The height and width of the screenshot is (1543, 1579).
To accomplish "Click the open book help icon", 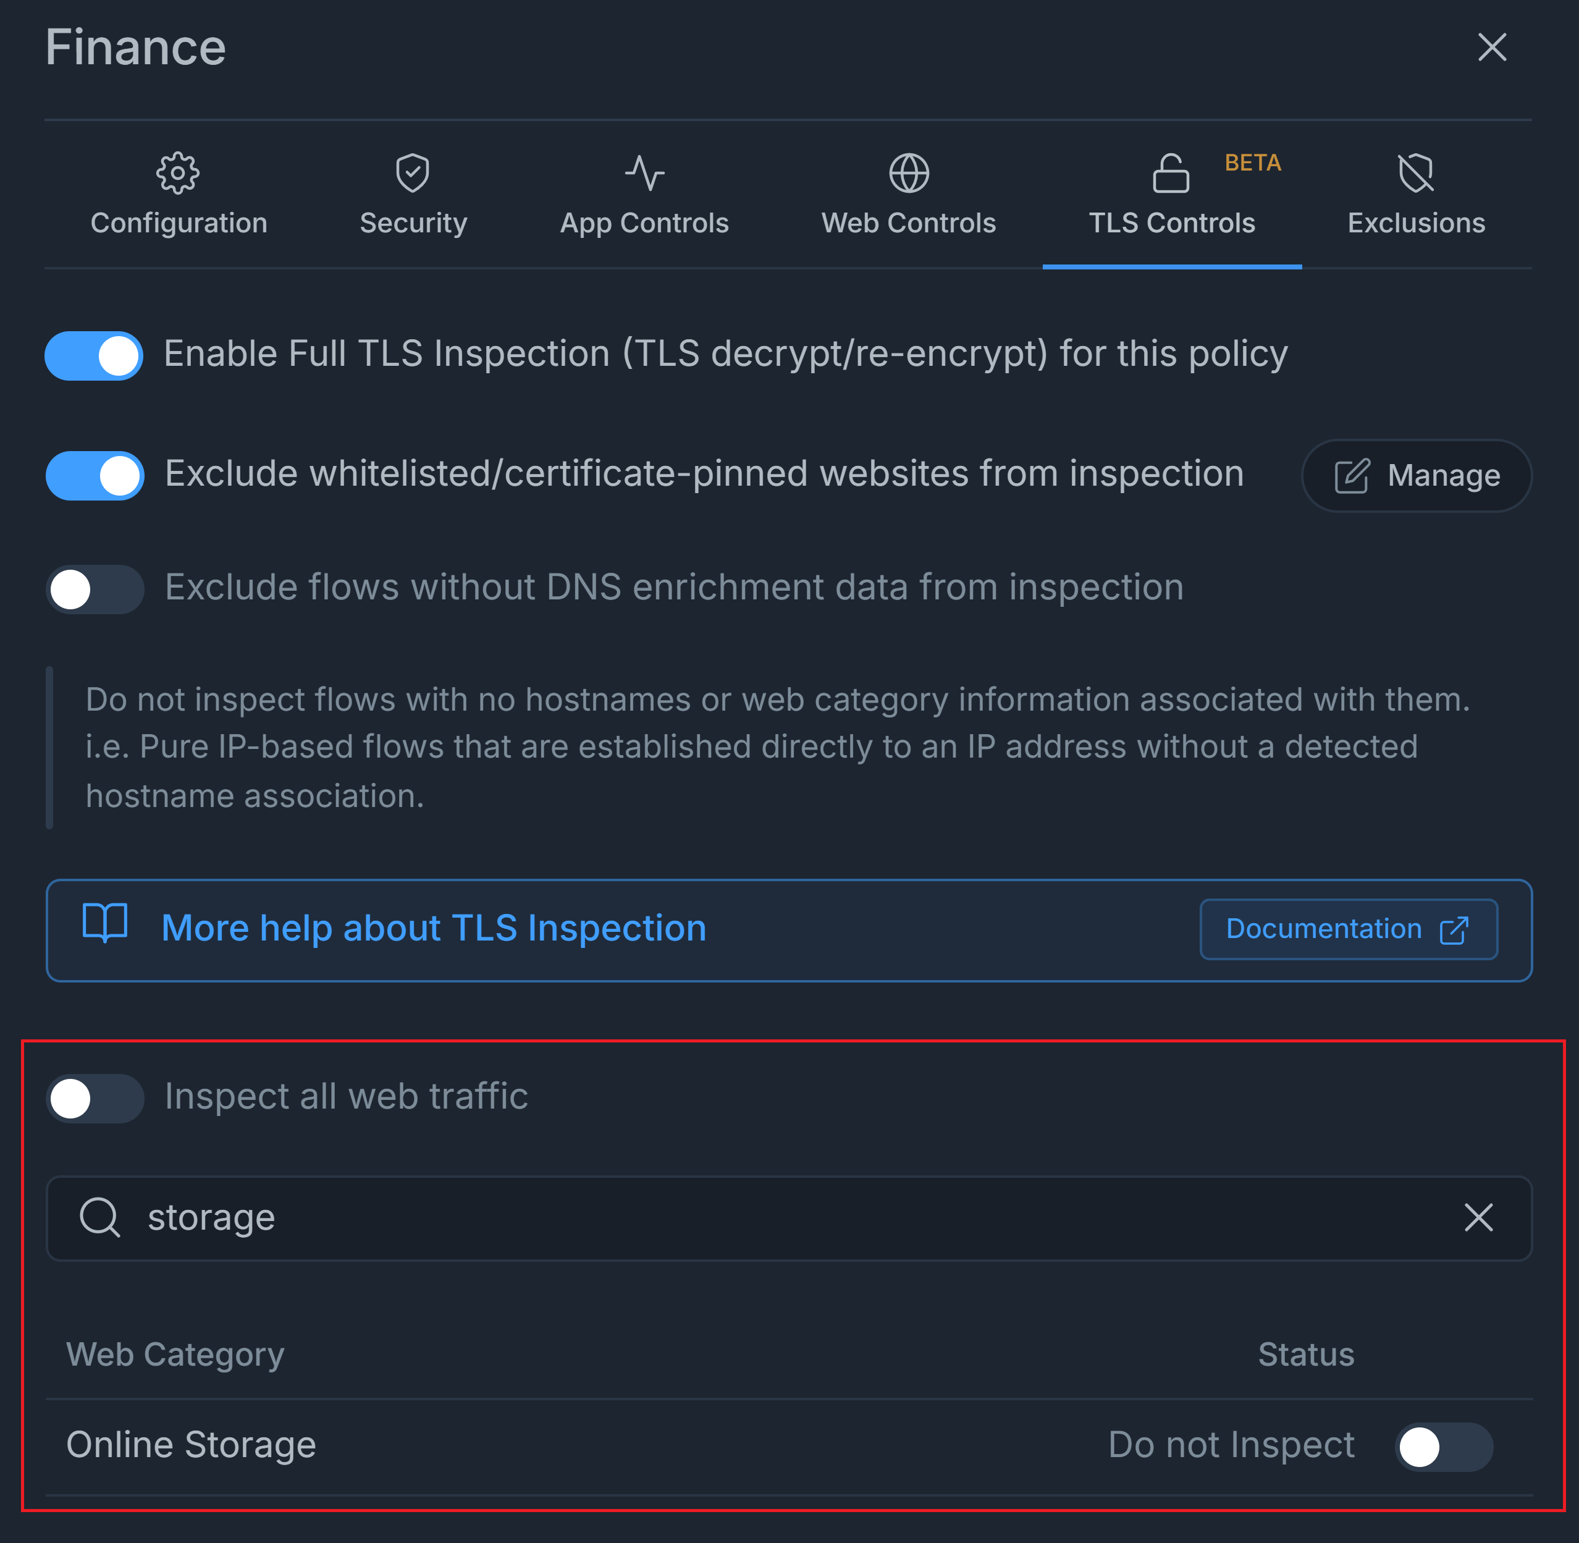I will click(x=105, y=923).
